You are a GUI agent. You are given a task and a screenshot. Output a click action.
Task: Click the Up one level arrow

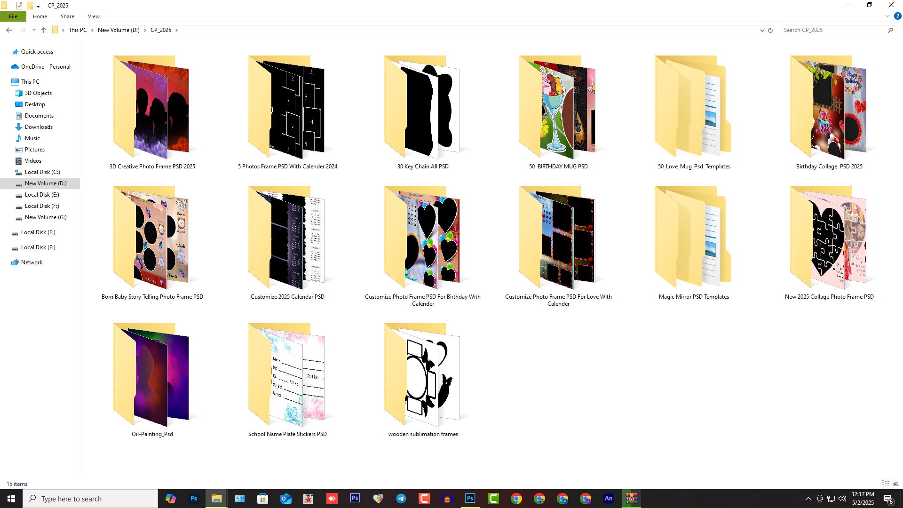[x=44, y=30]
